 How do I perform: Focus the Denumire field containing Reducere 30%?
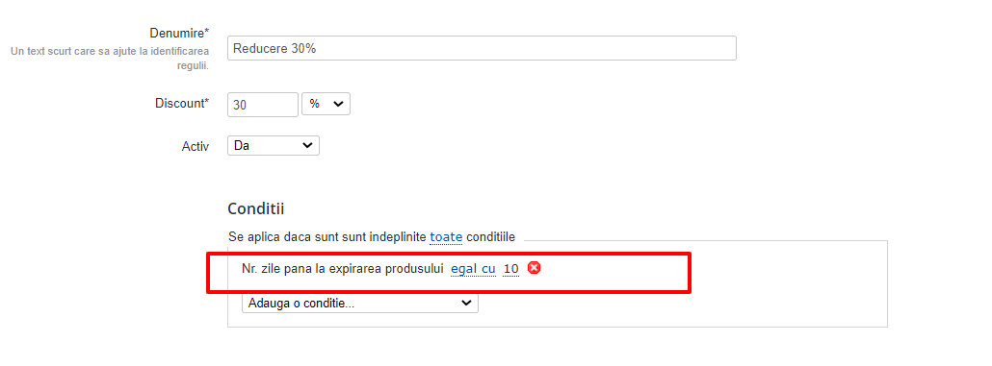[x=482, y=48]
